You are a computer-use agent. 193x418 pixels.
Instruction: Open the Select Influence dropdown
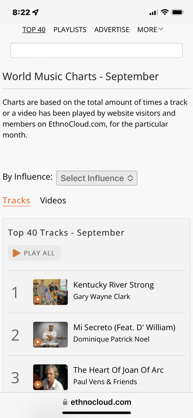click(x=97, y=178)
